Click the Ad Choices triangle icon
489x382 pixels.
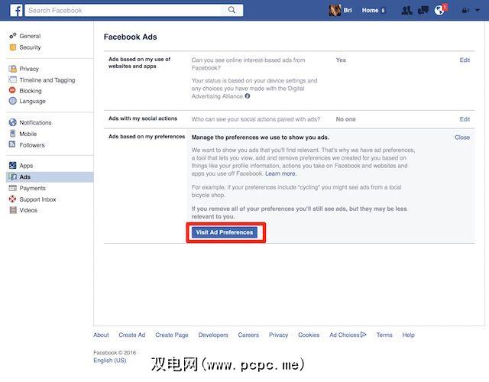click(x=364, y=335)
